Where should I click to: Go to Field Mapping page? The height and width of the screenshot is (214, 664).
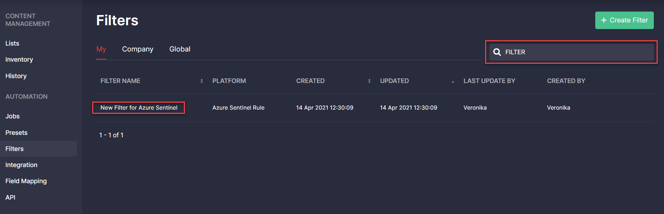pyautogui.click(x=26, y=181)
